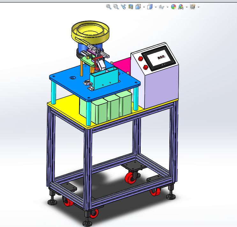The image size is (237, 227).
Task: Expand the Hide/Show Items dropdown arrow
Action: click(x=167, y=7)
